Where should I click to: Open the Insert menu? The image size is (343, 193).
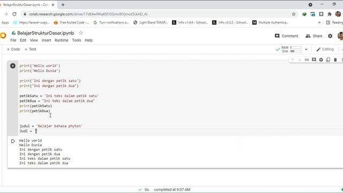[47, 40]
